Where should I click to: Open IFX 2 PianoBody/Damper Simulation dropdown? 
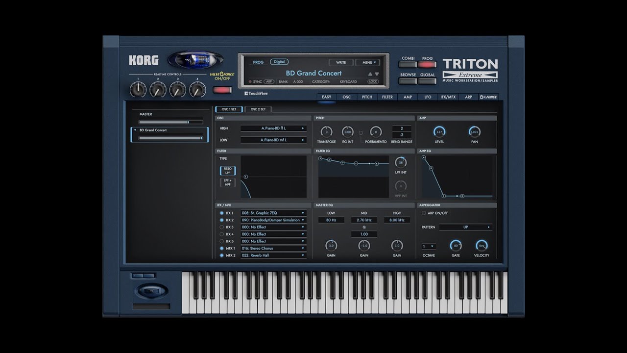coord(273,220)
